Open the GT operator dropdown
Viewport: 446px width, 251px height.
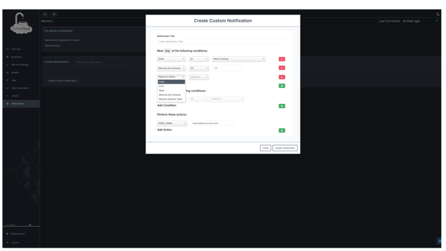click(x=199, y=68)
